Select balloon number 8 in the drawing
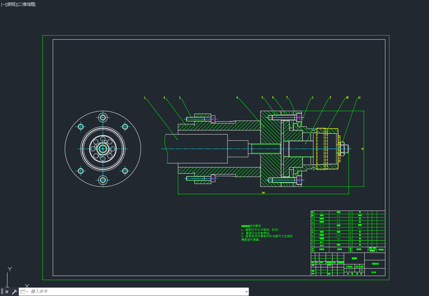The height and width of the screenshot is (296, 429). click(x=312, y=97)
